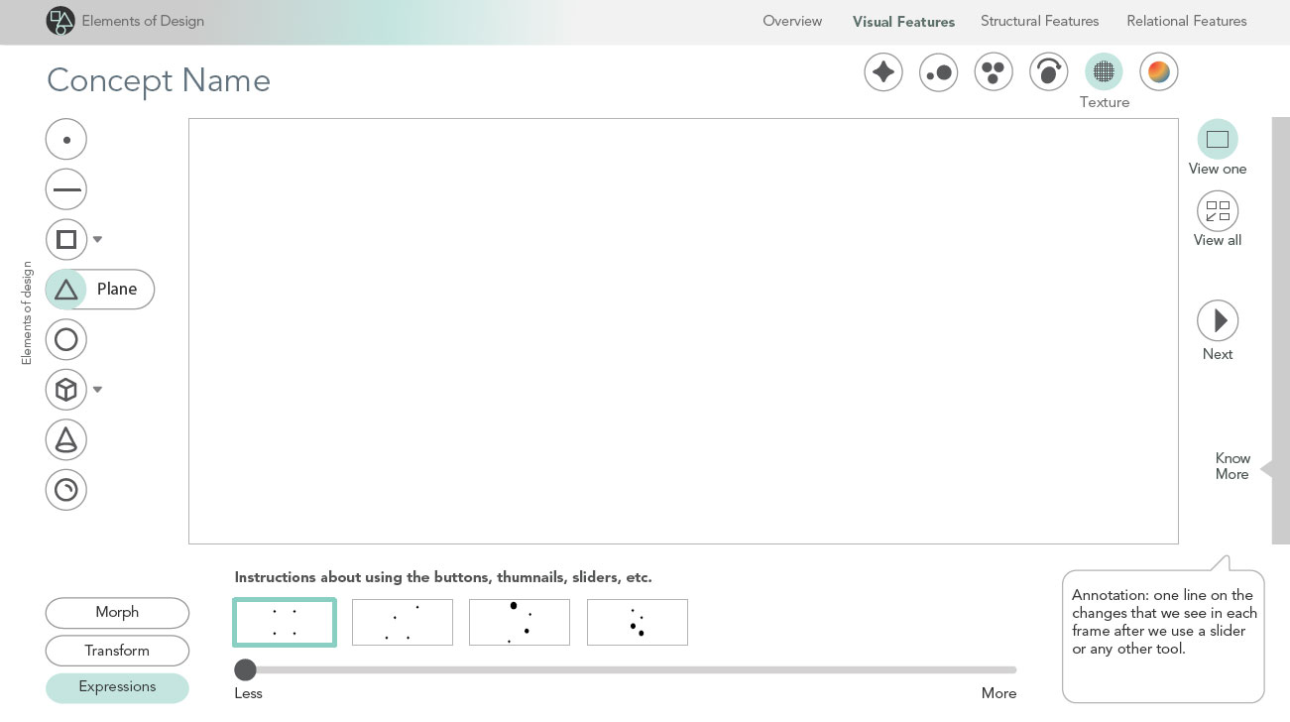Viewport: 1290px width, 722px height.
Task: Select the second dot-pattern thumbnail
Action: coord(403,622)
